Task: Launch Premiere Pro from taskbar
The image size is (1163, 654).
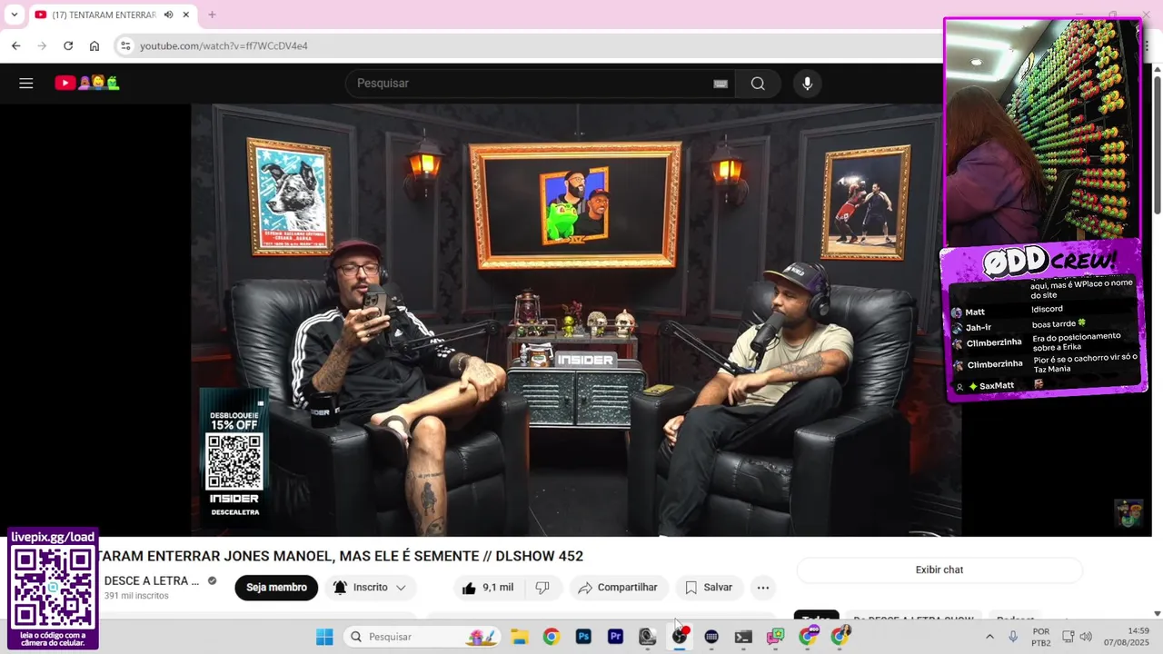Action: pyautogui.click(x=615, y=637)
